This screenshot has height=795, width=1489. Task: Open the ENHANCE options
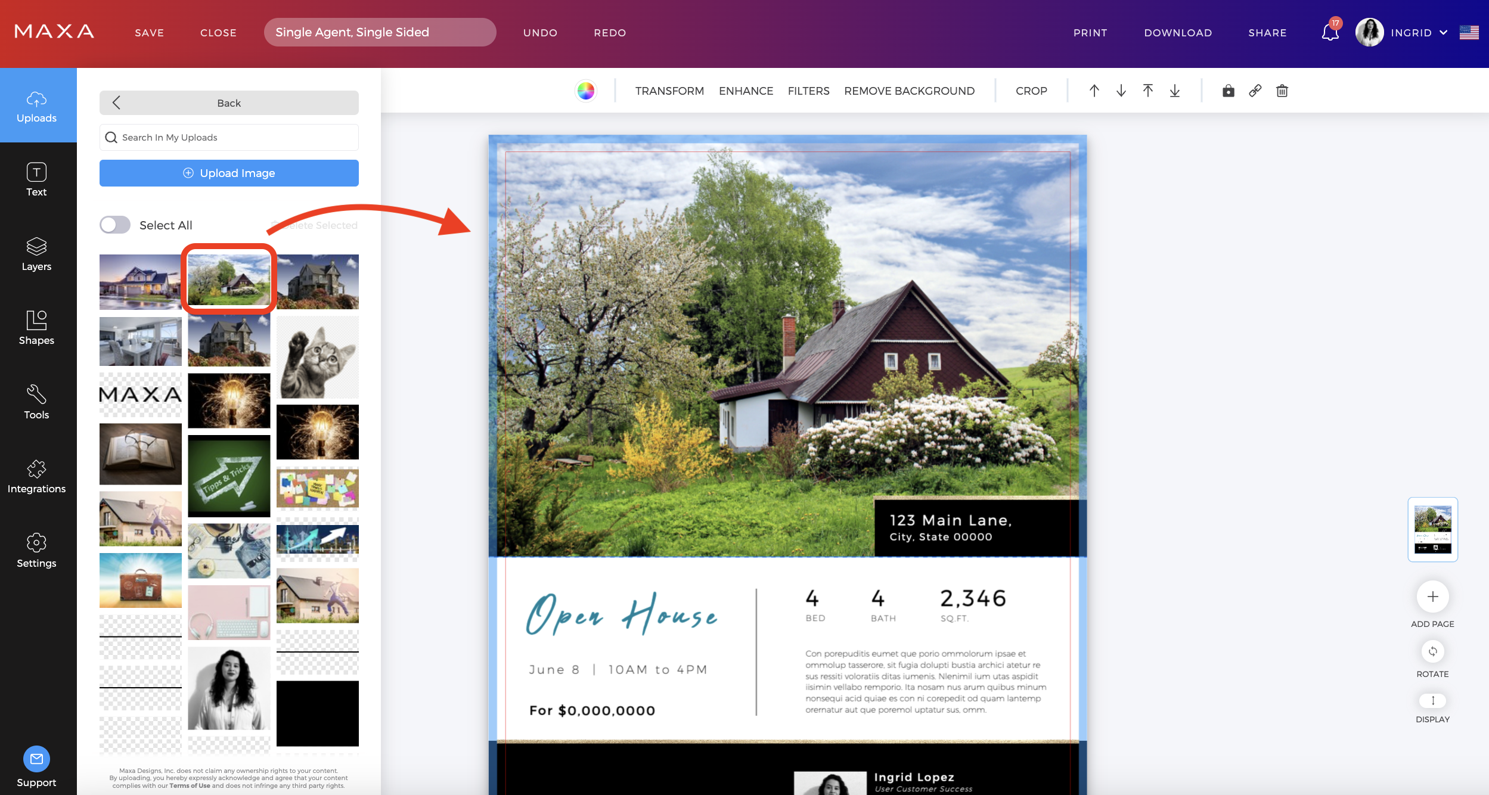pyautogui.click(x=746, y=91)
